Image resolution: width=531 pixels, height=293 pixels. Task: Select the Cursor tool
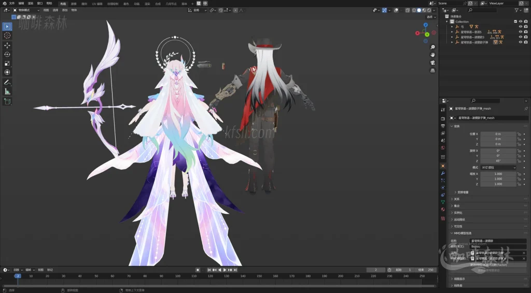tap(7, 36)
